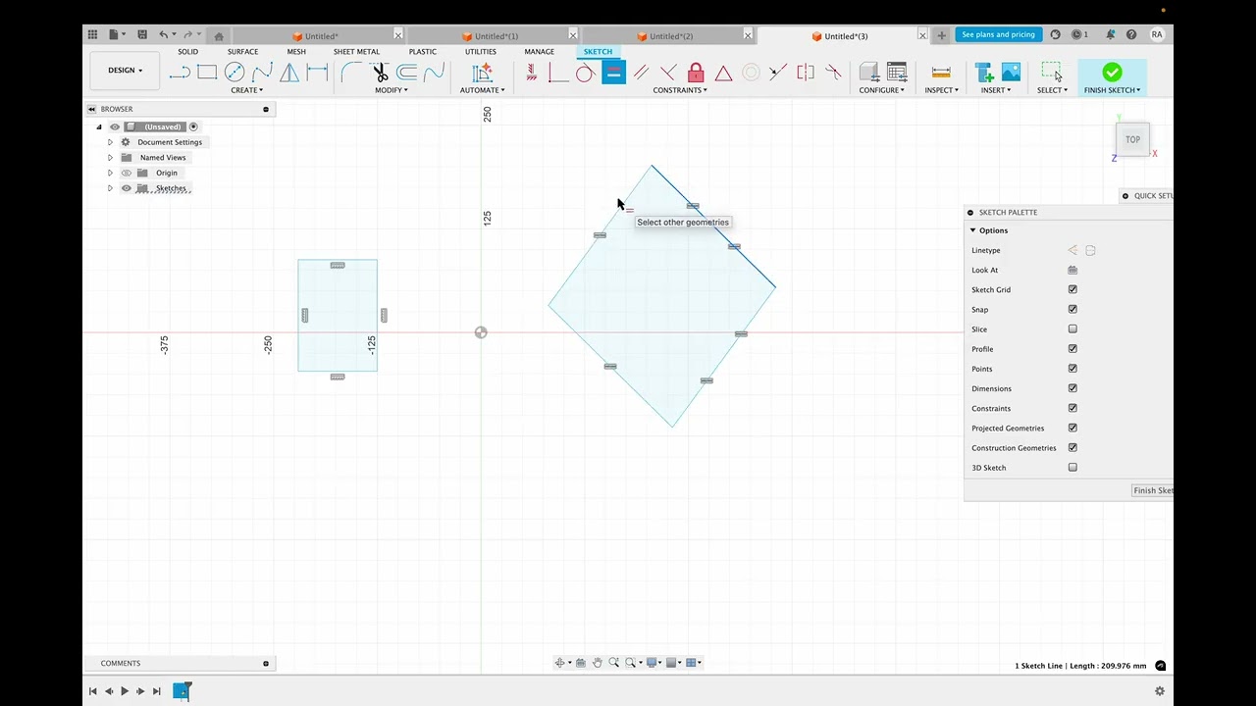Open the app grid data panel
Viewport: 1256px width, 706px height.
point(92,34)
